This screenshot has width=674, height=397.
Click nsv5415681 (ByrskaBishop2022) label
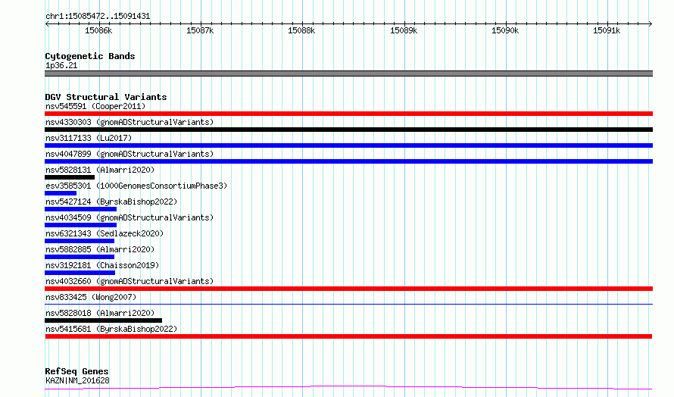click(111, 329)
